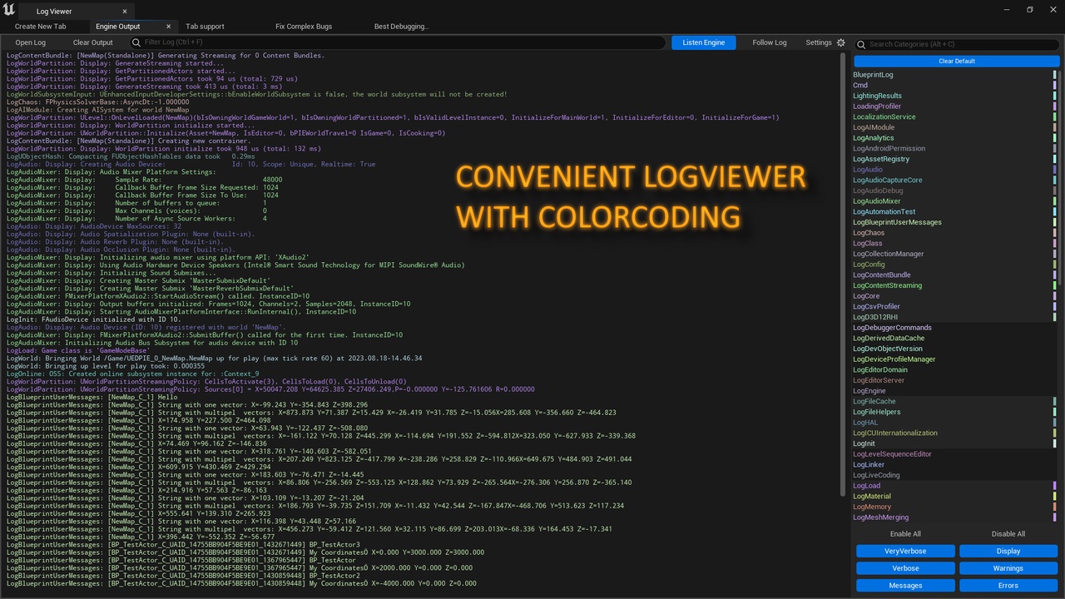Click the magnifier icon in Search Categories
The height and width of the screenshot is (599, 1065).
coord(862,44)
